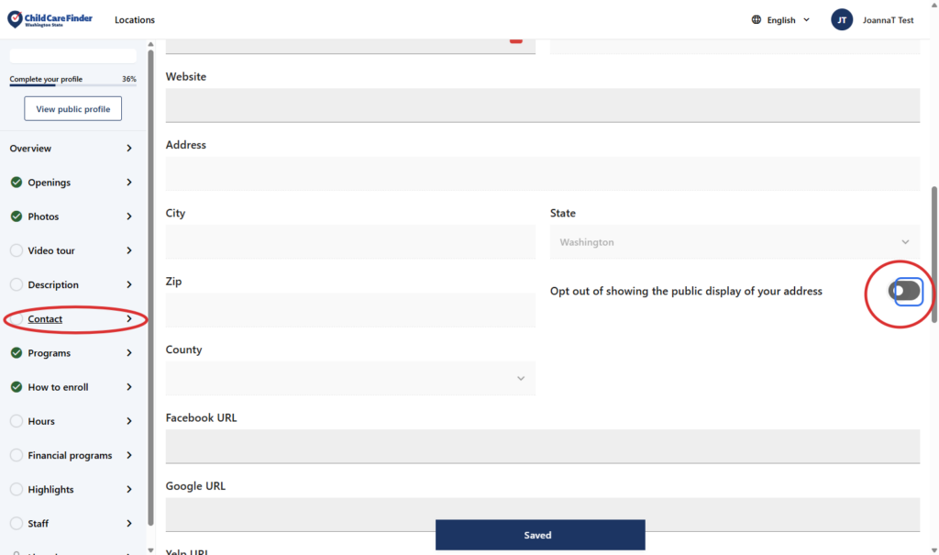Toggle the opt out of address display switch
The image size is (939, 555).
tap(905, 291)
